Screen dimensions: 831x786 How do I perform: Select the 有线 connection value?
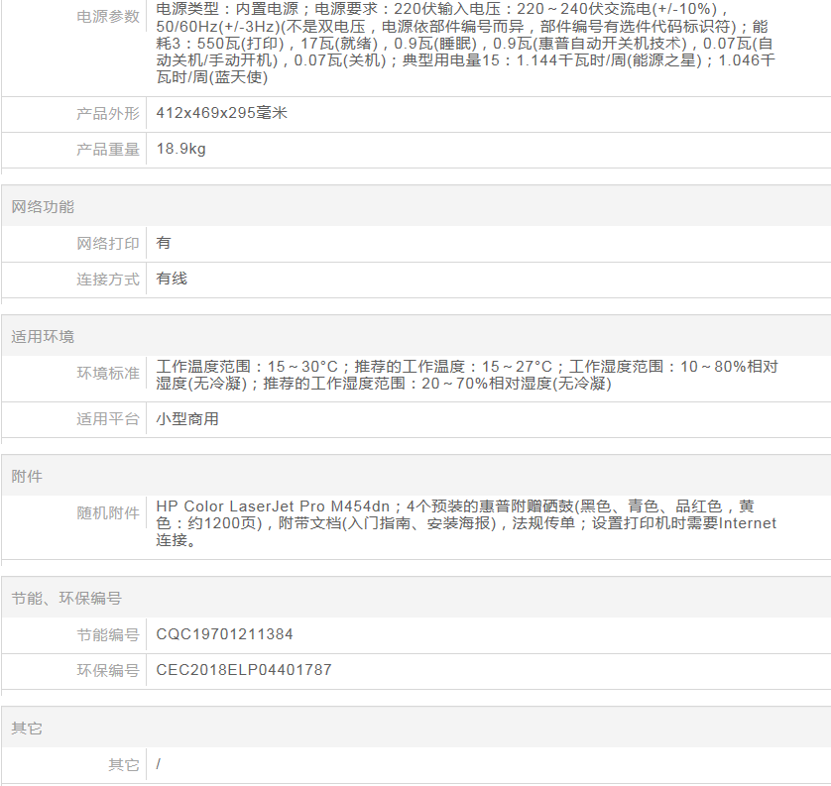(172, 279)
